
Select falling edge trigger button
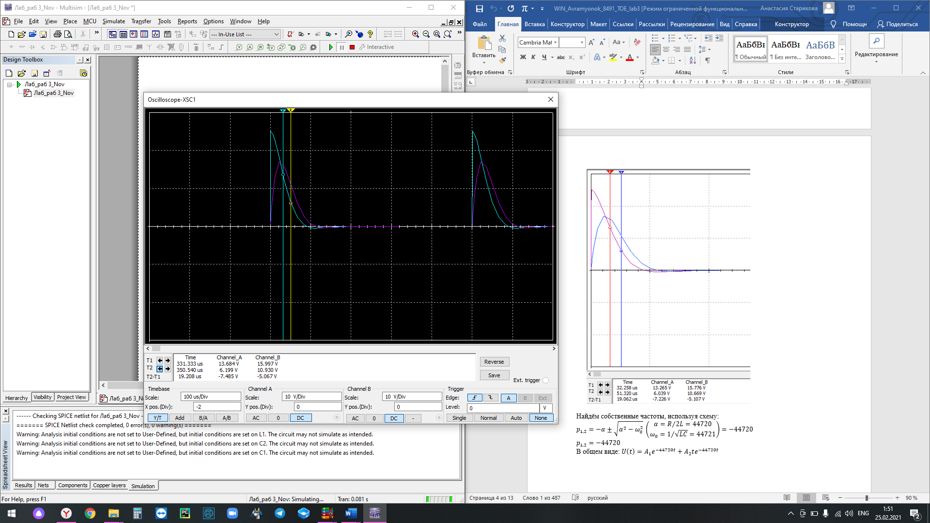point(491,398)
